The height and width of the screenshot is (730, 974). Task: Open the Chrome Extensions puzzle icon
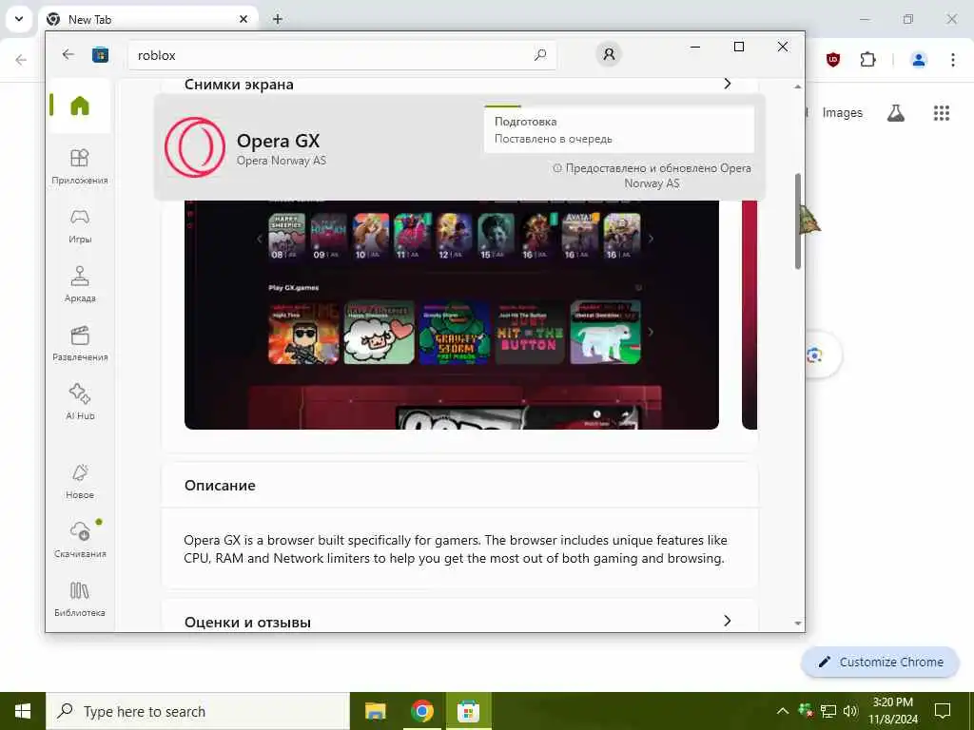867,60
